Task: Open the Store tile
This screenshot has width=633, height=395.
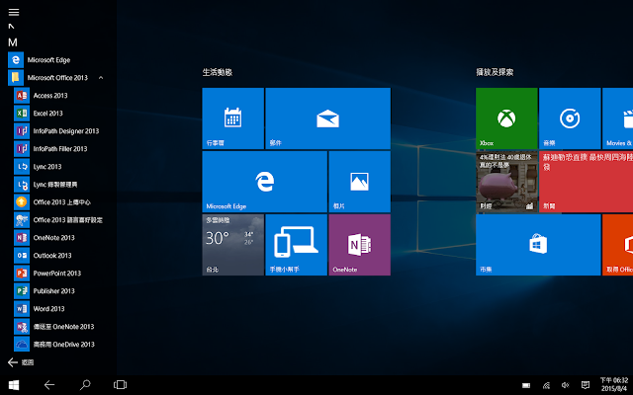Action: [538, 245]
